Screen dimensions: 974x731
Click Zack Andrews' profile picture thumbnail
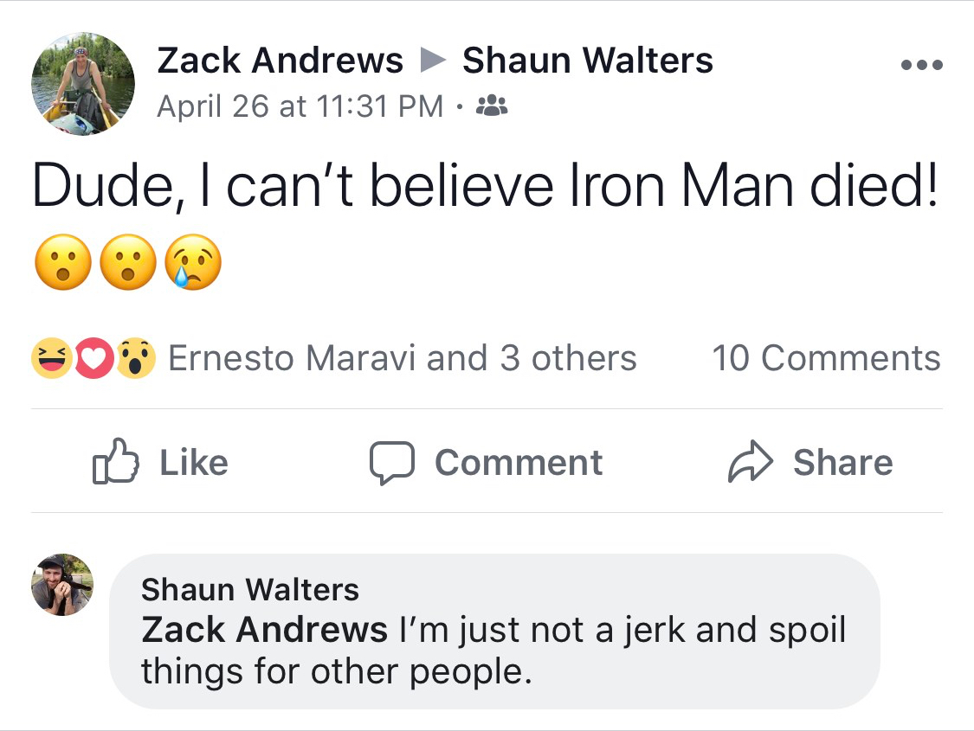pyautogui.click(x=83, y=85)
